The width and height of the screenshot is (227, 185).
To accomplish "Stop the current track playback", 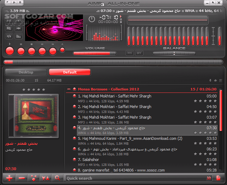I will (x=31, y=51).
